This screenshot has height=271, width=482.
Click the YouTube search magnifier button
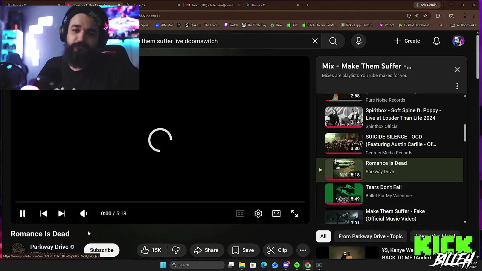(333, 41)
